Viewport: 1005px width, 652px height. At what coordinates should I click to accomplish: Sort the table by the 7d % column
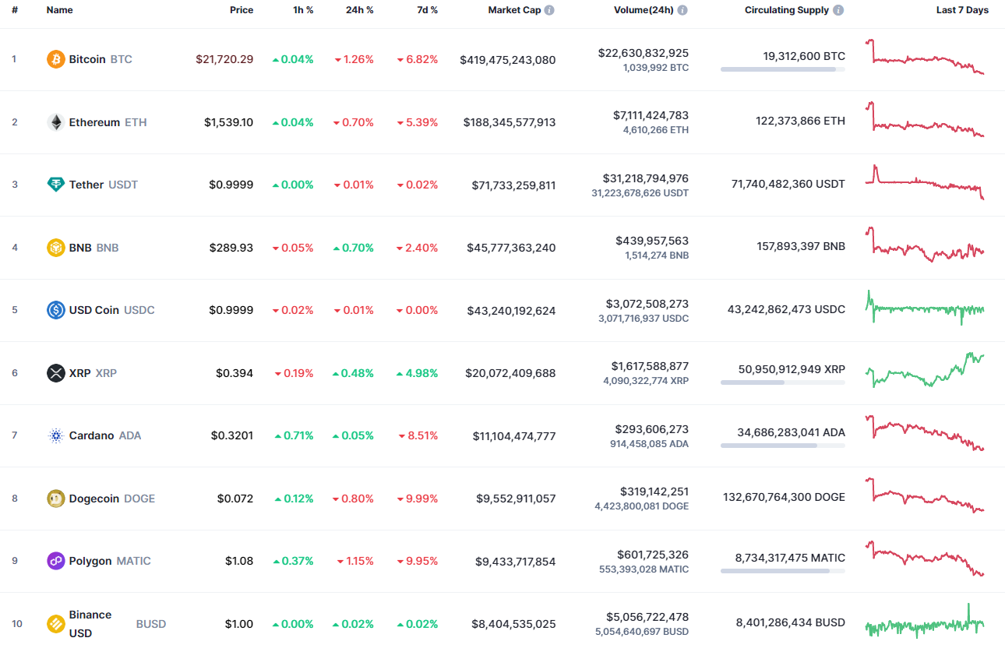click(427, 9)
